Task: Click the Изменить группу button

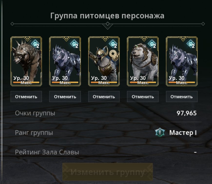Action: point(108,172)
